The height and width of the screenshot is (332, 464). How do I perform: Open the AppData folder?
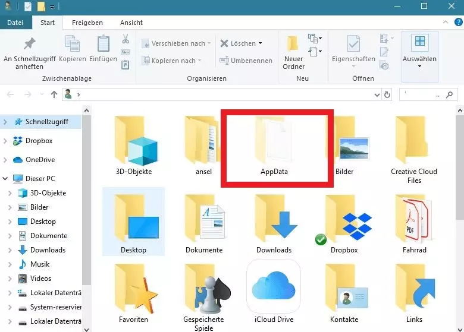[274, 140]
